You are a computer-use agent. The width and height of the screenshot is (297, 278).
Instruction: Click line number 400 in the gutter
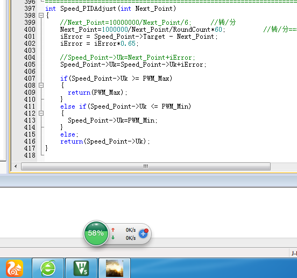[x=30, y=30]
